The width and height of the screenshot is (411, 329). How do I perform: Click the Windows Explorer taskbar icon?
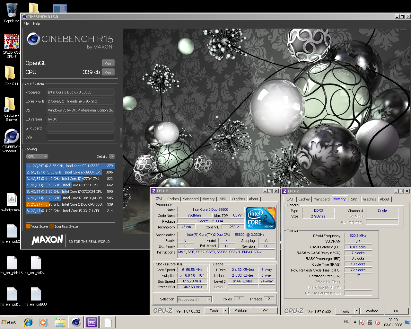60,322
